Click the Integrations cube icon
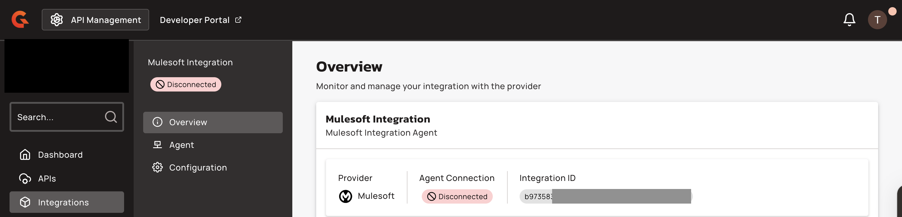 point(25,202)
